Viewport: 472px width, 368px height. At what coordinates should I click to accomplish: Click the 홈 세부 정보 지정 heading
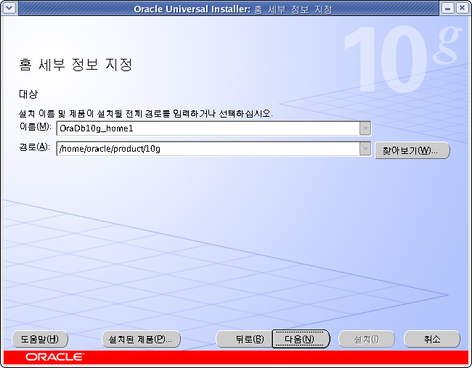pyautogui.click(x=76, y=65)
